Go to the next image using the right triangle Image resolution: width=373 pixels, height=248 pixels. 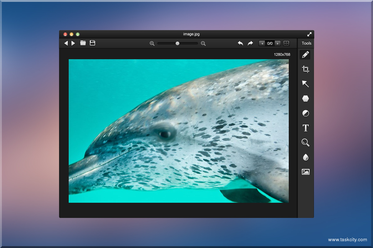point(73,43)
